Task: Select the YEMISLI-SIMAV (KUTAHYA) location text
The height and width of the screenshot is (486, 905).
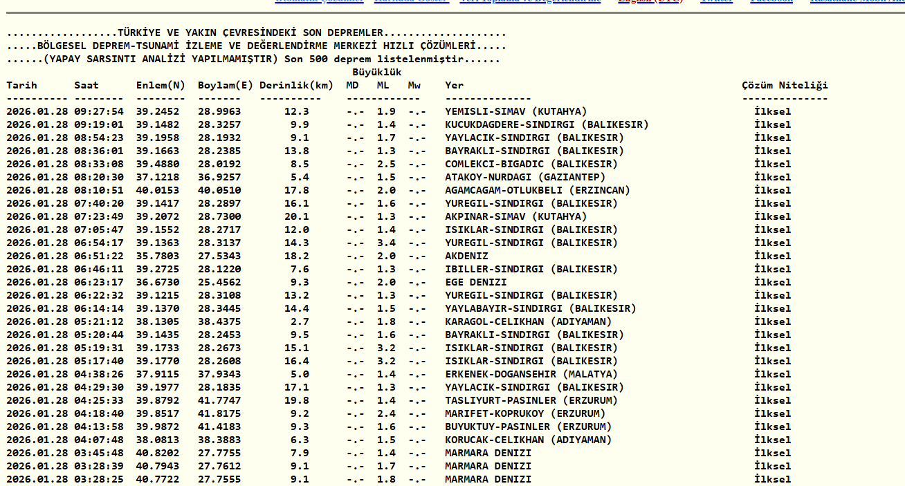Action: pos(515,112)
